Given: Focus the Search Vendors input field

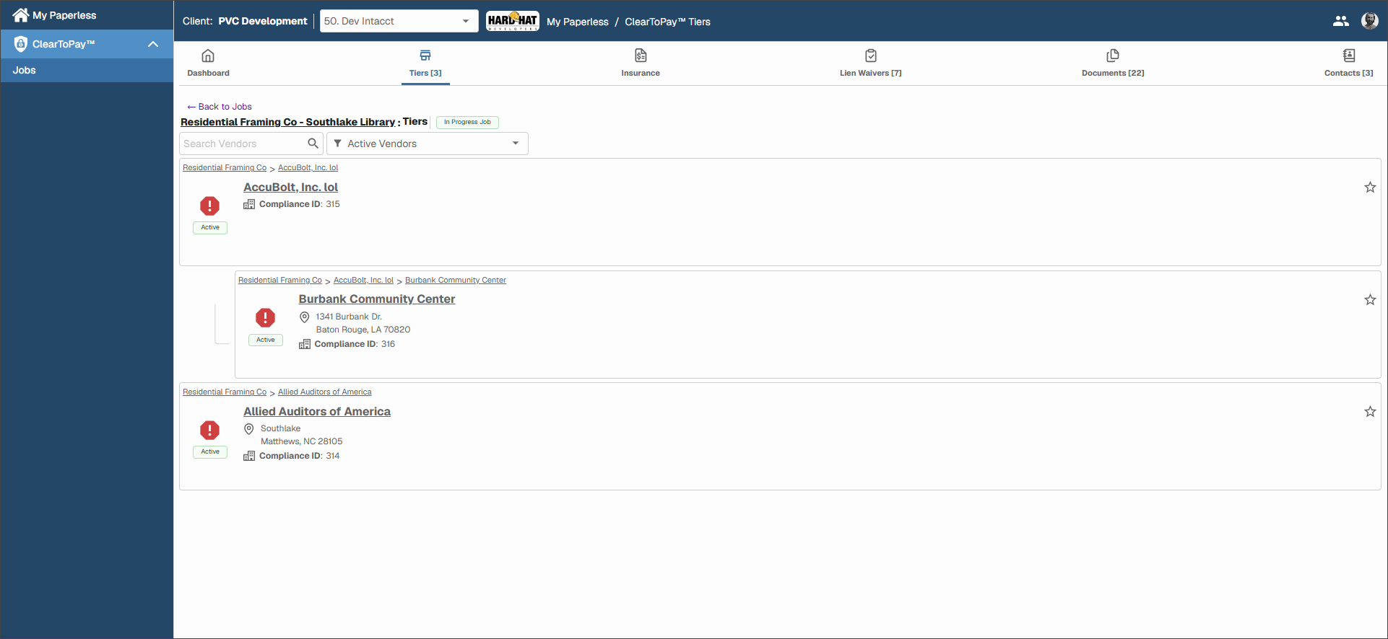Looking at the screenshot, I should click(x=243, y=144).
